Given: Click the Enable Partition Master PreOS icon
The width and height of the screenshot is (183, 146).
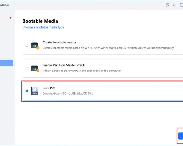Looking at the screenshot, I should pos(35,68).
